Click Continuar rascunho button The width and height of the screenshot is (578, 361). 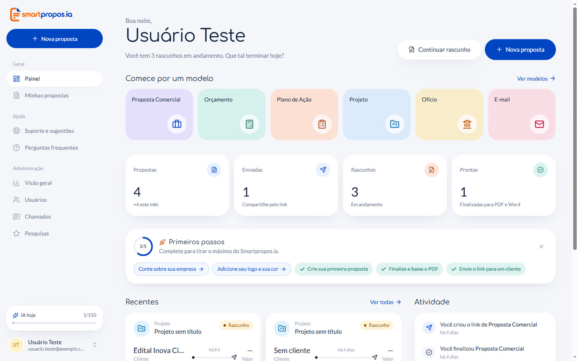click(x=439, y=50)
